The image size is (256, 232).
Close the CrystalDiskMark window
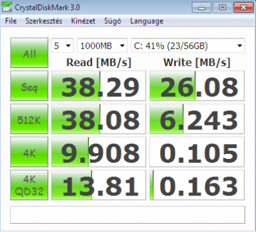tap(243, 8)
